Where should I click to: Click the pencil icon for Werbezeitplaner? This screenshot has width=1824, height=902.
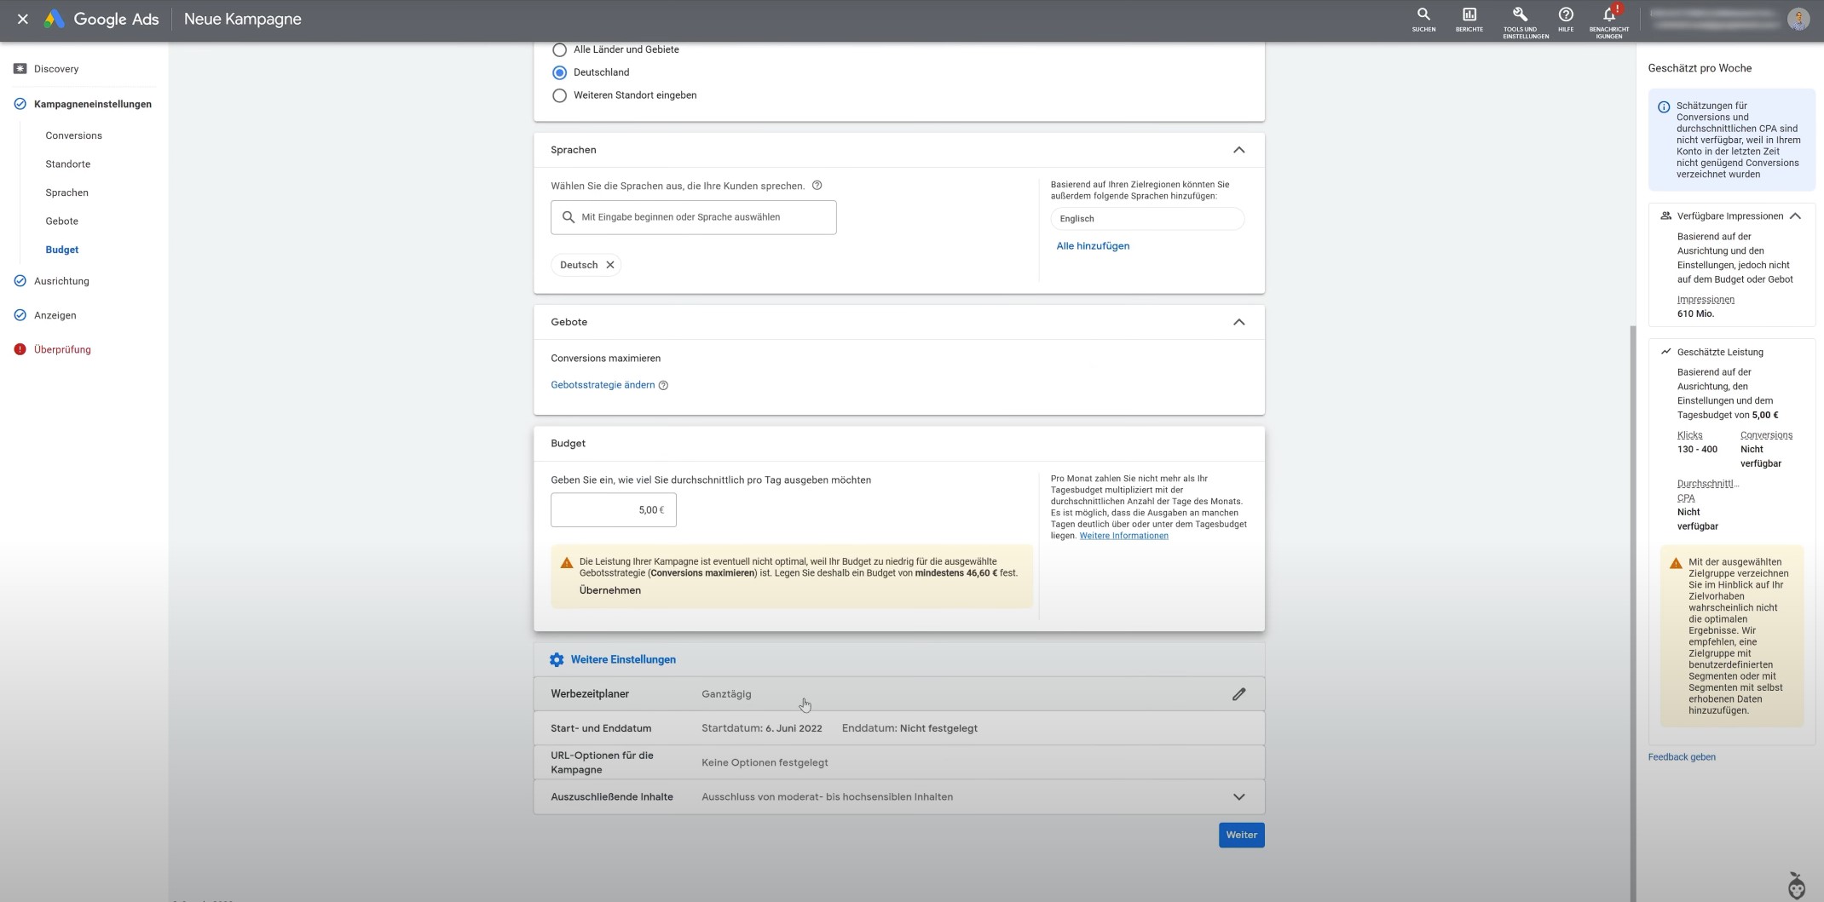pos(1238,694)
